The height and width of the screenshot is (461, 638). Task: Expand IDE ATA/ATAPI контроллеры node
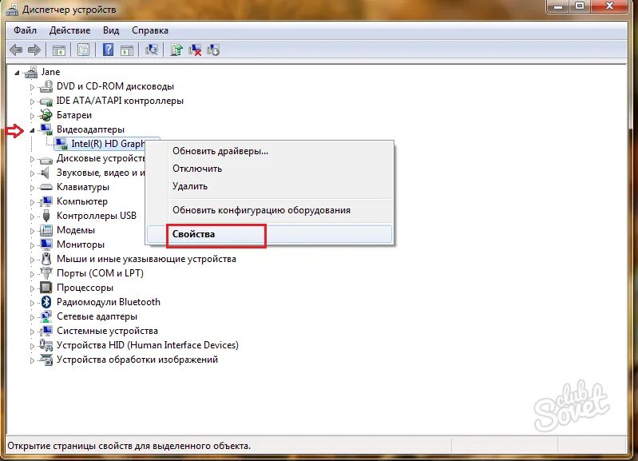click(32, 101)
